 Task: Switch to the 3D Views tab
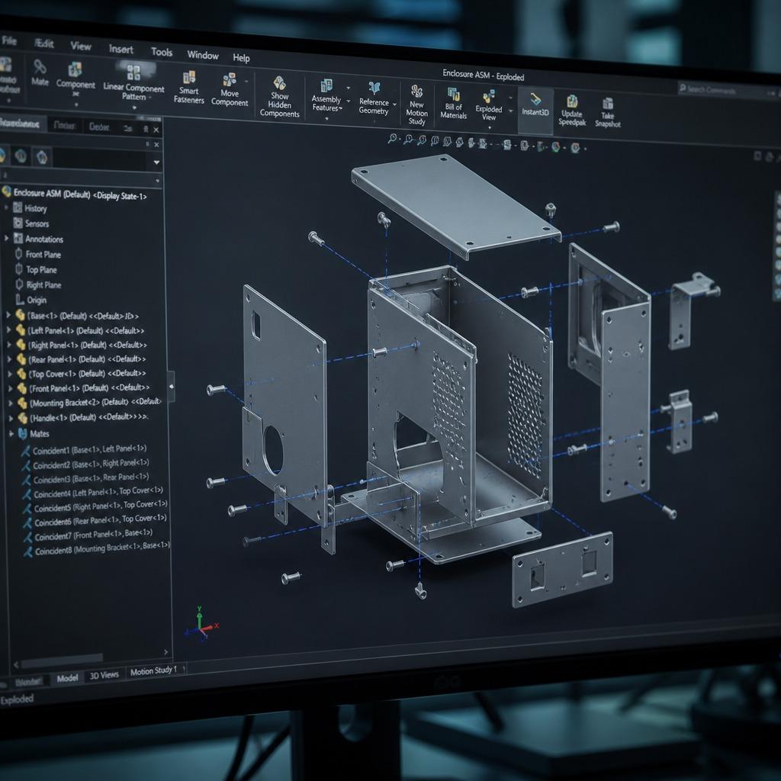click(104, 675)
